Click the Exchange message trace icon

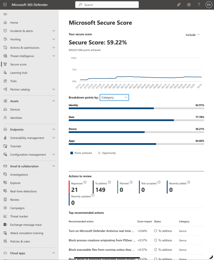5,225
